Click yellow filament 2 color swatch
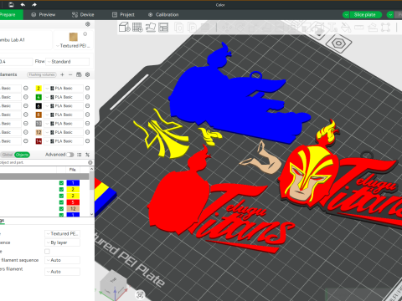Screen dimensions: 402x301 [39, 89]
